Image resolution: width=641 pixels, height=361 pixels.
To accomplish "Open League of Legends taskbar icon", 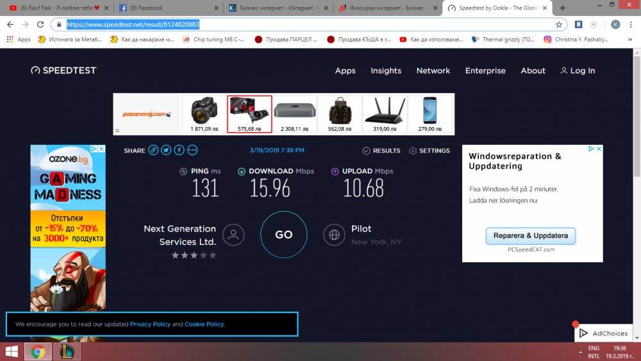I will coord(67,351).
